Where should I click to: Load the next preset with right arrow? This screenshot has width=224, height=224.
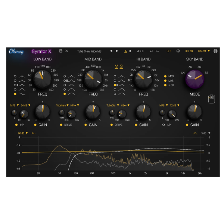(117, 51)
